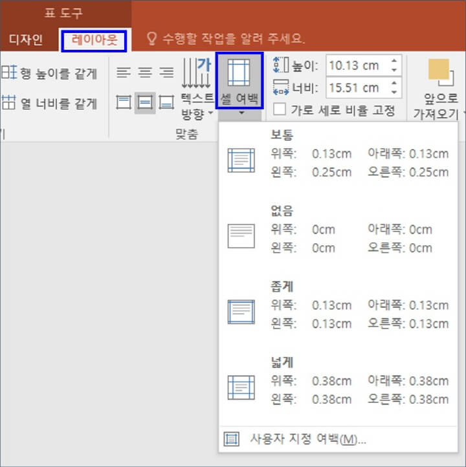Viewport: 466px width, 467px height.
Task: Click the 너비 value field
Action: coord(357,87)
